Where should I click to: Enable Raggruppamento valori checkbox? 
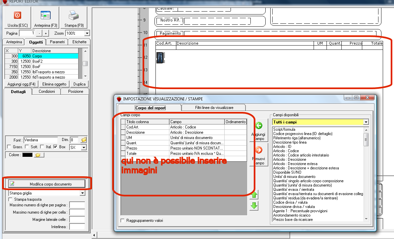123,221
